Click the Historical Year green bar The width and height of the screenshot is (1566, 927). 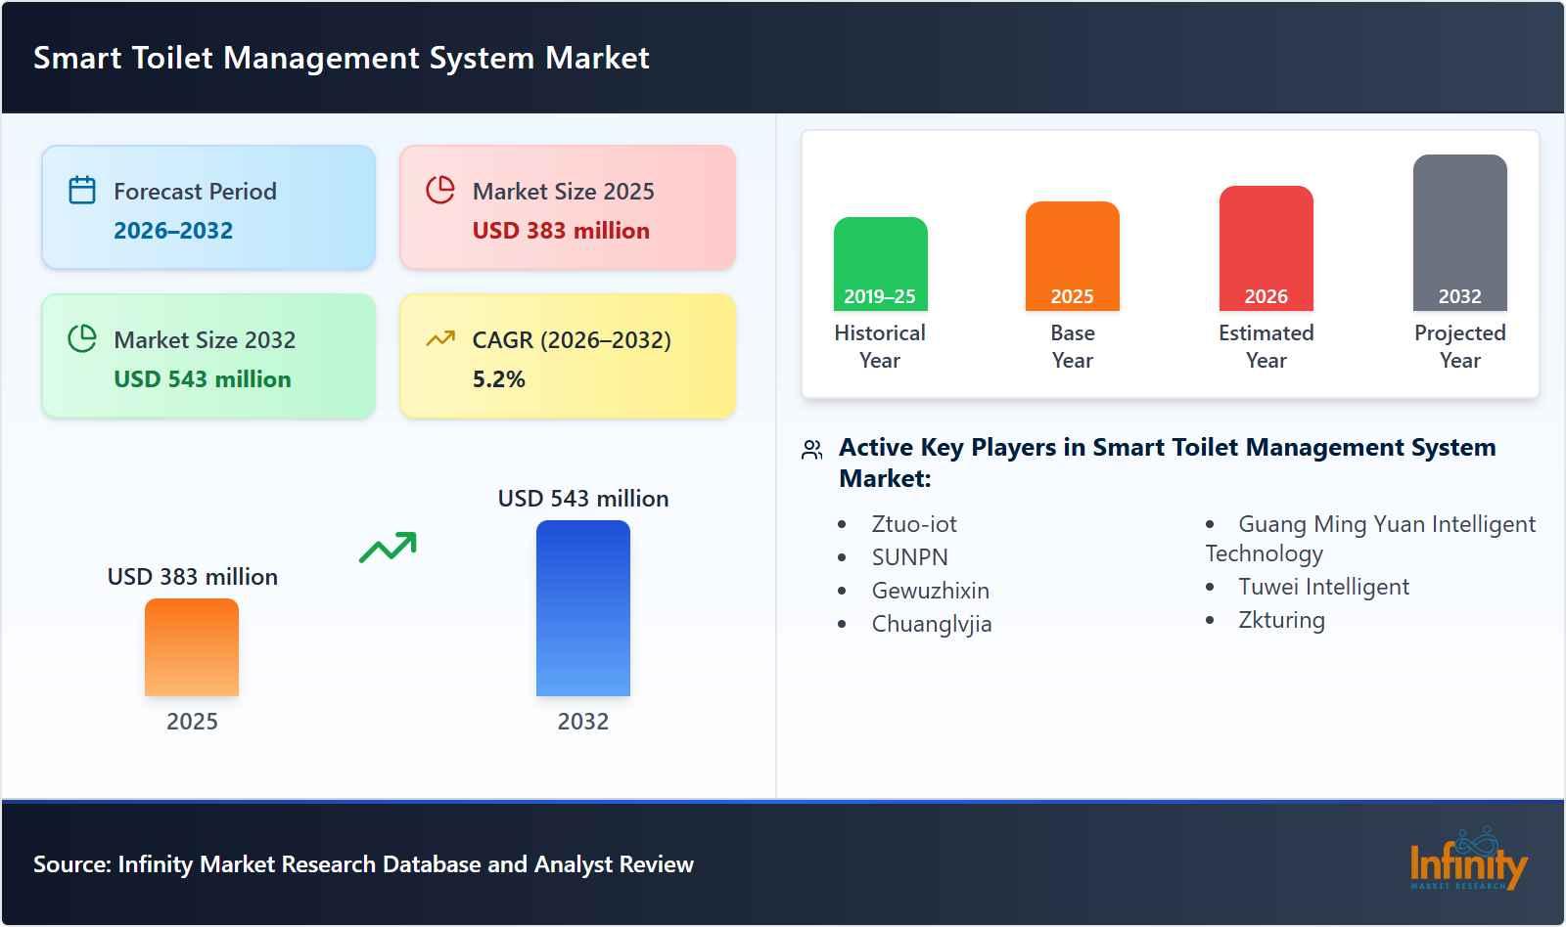click(879, 264)
